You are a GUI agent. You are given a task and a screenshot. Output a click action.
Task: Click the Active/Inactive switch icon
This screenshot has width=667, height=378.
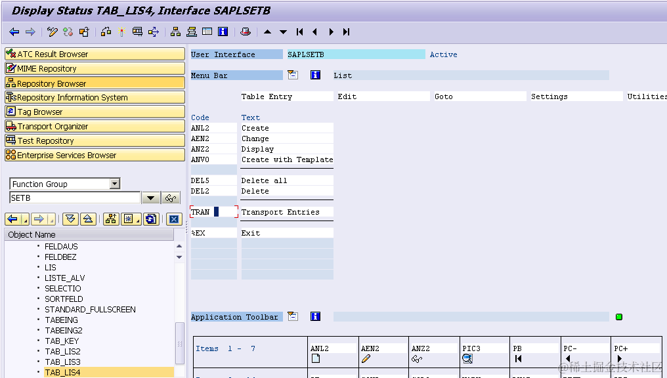tap(68, 32)
